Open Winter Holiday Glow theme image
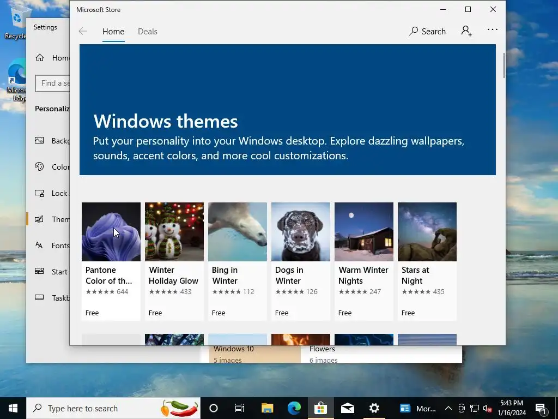The width and height of the screenshot is (558, 419). [174, 232]
